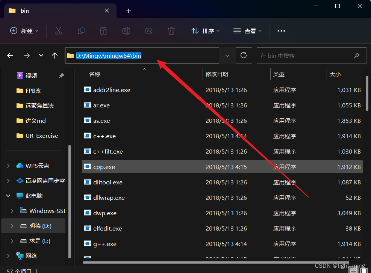
Task: Click the Copy icon in toolbar
Action: click(81, 31)
